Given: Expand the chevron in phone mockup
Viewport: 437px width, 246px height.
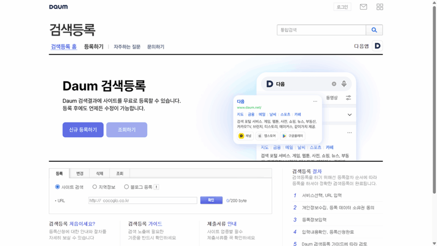Looking at the screenshot, I should [x=350, y=114].
